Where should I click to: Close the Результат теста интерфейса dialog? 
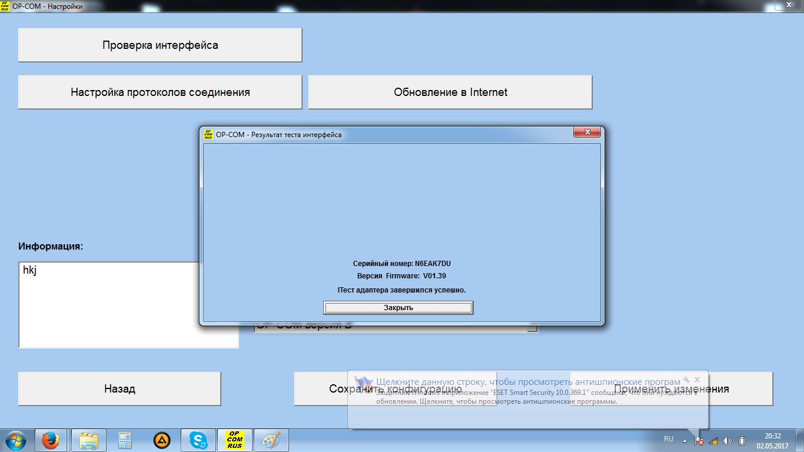(x=587, y=133)
